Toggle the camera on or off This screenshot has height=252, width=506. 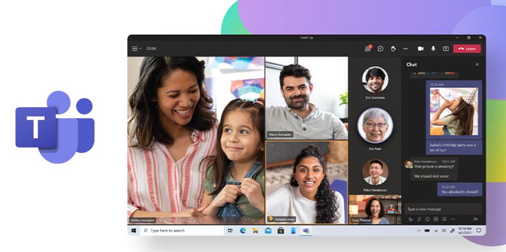click(420, 49)
